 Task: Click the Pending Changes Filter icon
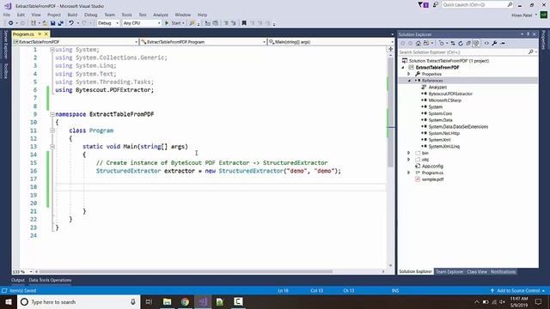[443, 44]
